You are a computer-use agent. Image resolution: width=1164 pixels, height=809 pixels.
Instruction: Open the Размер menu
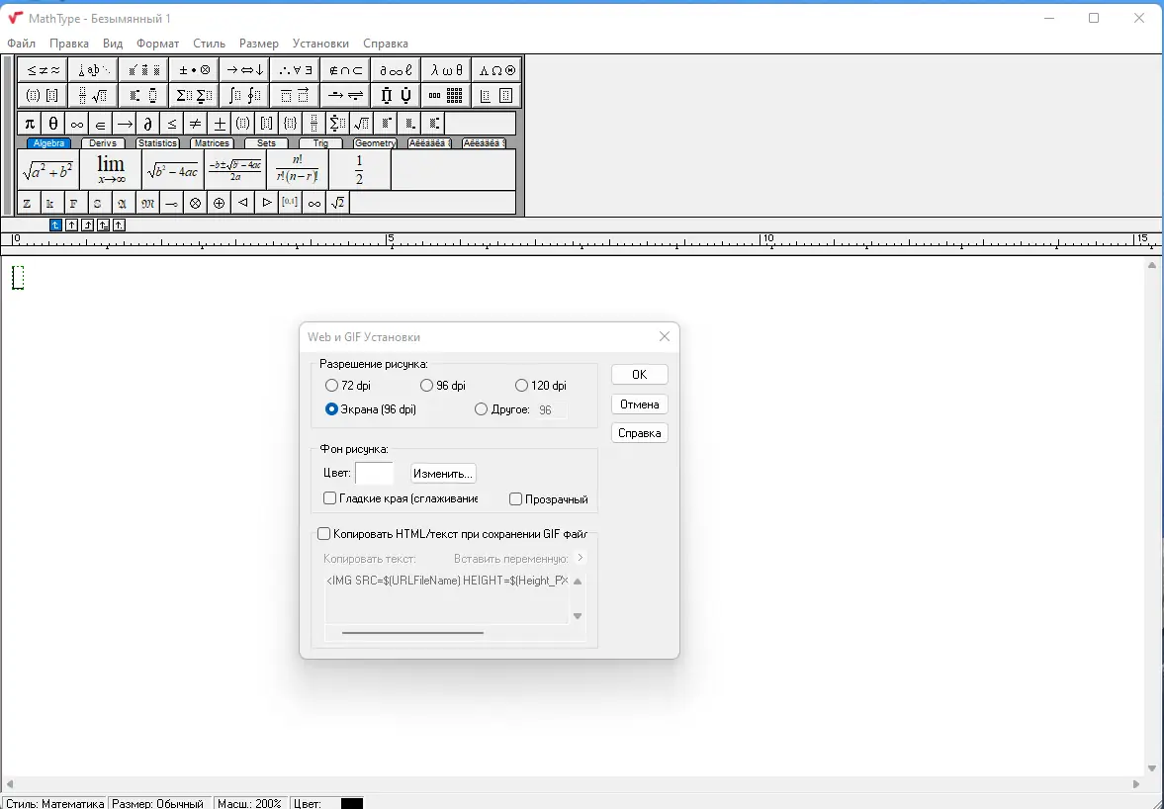(x=259, y=44)
